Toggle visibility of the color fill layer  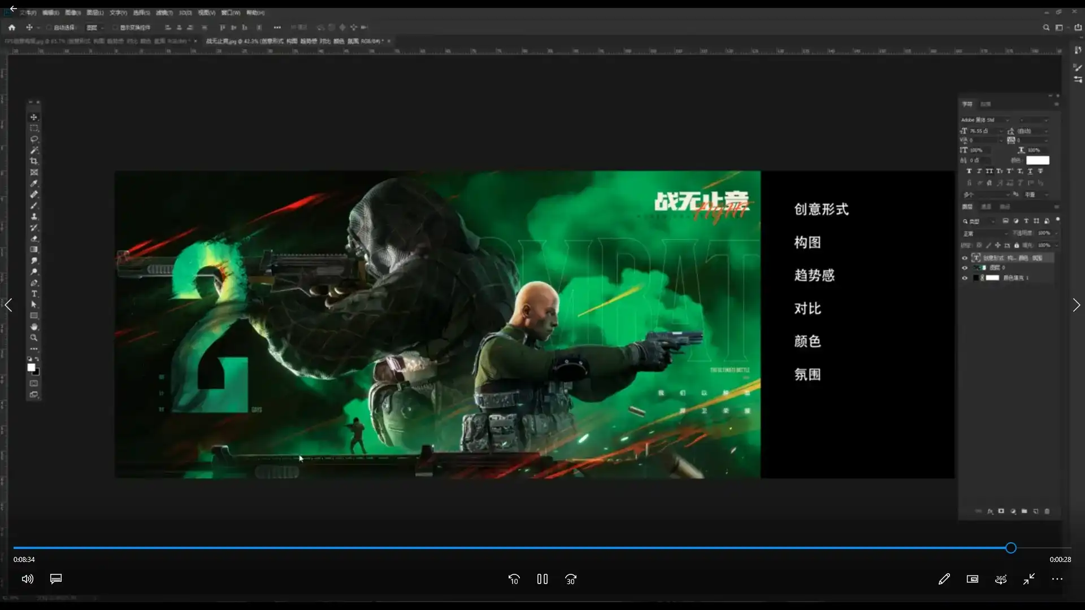965,278
